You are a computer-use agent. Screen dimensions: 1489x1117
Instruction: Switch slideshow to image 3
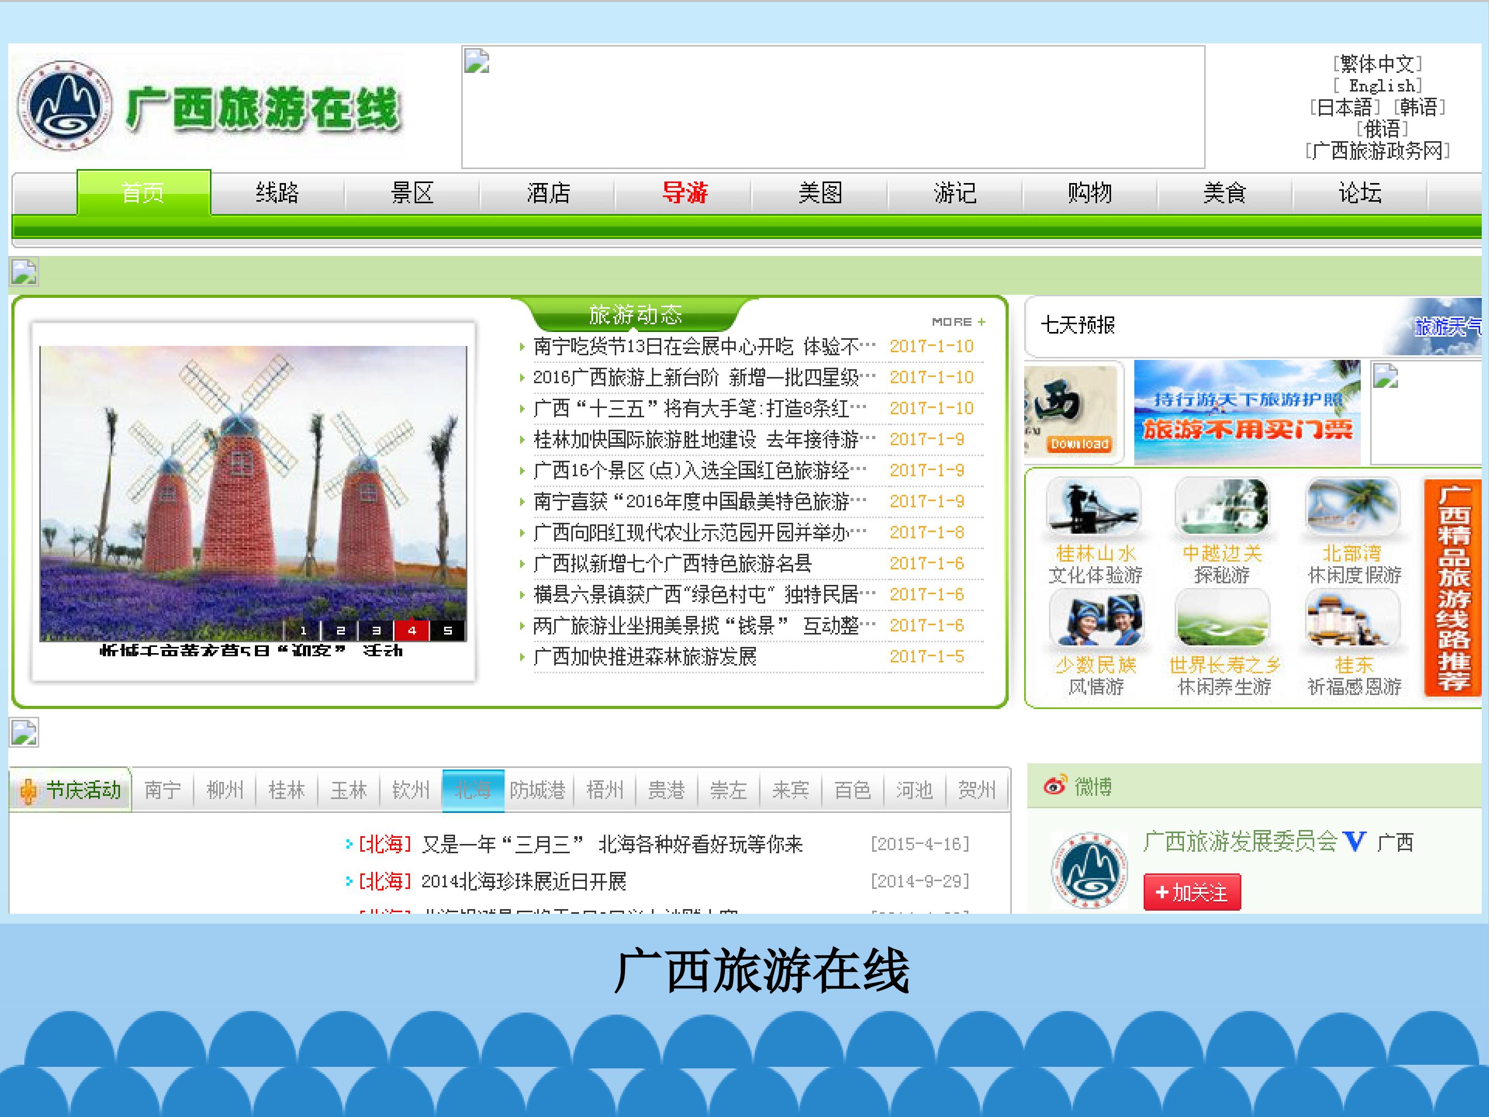(376, 630)
